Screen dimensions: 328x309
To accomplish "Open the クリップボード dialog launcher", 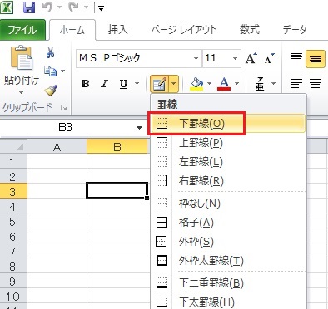I will (64, 108).
